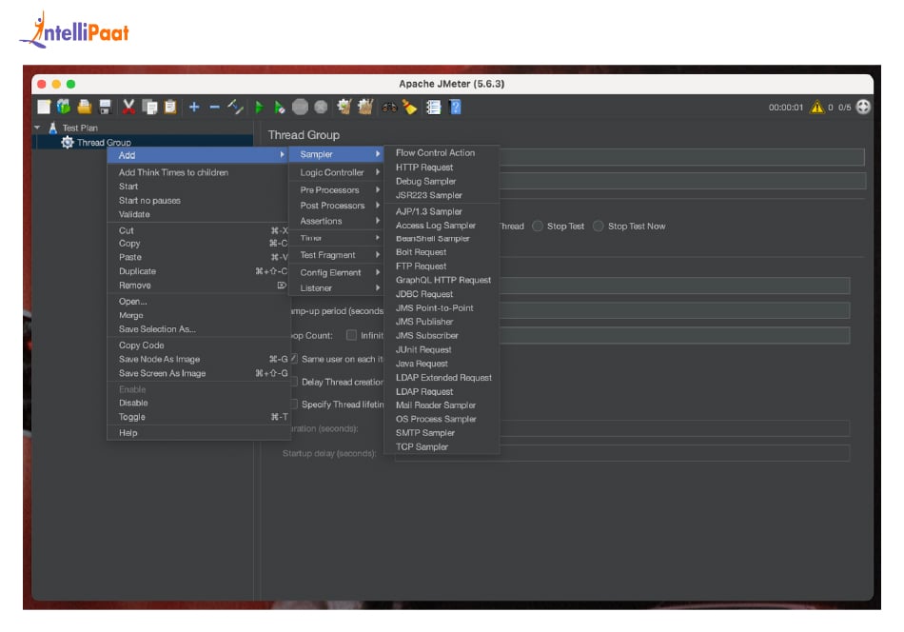Click the New test plan toolbar icon
The width and height of the screenshot is (904, 632).
44,107
